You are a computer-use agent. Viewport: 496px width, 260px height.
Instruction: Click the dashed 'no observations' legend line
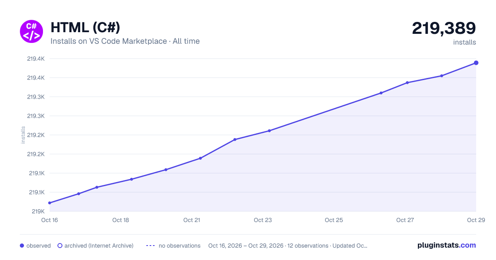coord(150,246)
